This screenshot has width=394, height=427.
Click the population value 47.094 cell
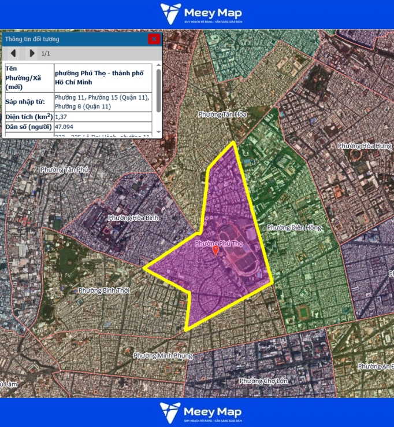coord(103,127)
